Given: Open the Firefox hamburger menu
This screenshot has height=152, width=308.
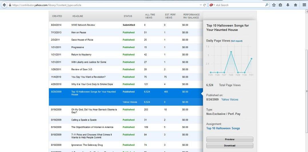Looking at the screenshot, I should [304, 5].
